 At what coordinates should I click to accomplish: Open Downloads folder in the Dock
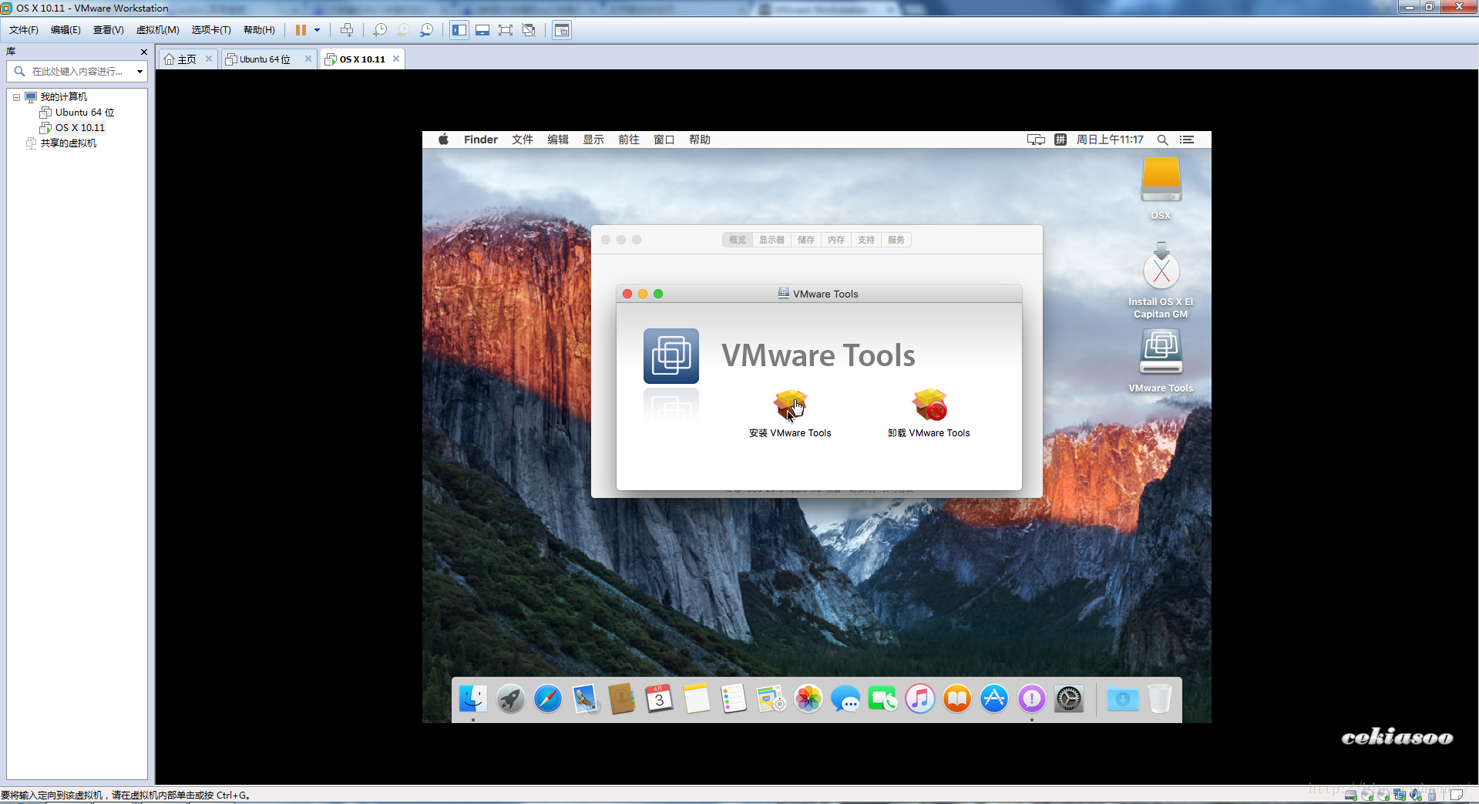1122,699
